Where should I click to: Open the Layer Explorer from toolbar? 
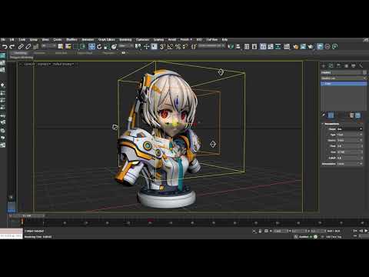(x=254, y=46)
